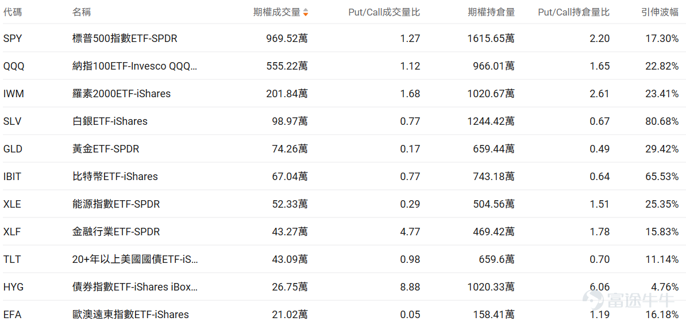Click 白銀ETF-iShares name

click(110, 121)
